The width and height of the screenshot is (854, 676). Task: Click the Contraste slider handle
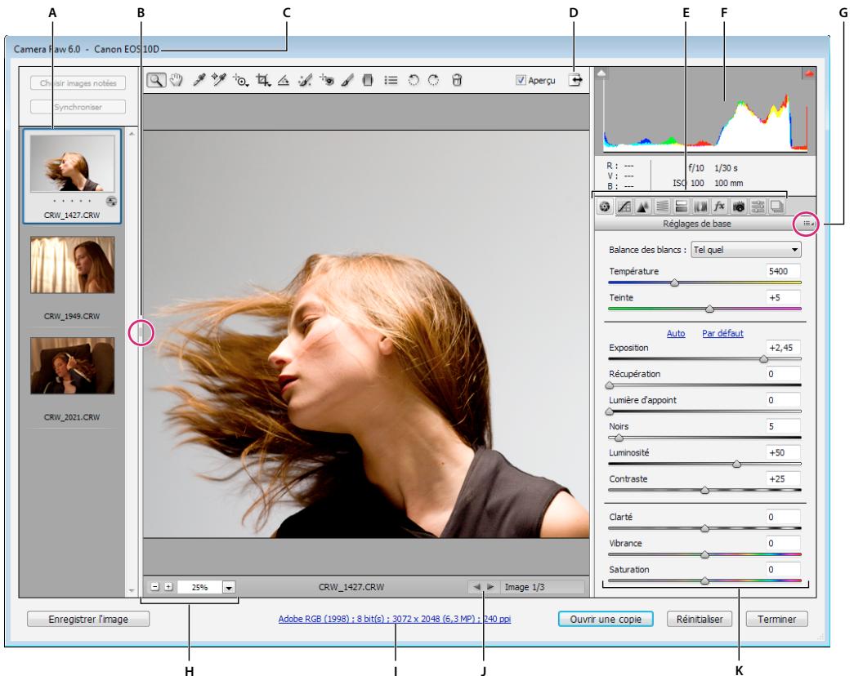[704, 491]
